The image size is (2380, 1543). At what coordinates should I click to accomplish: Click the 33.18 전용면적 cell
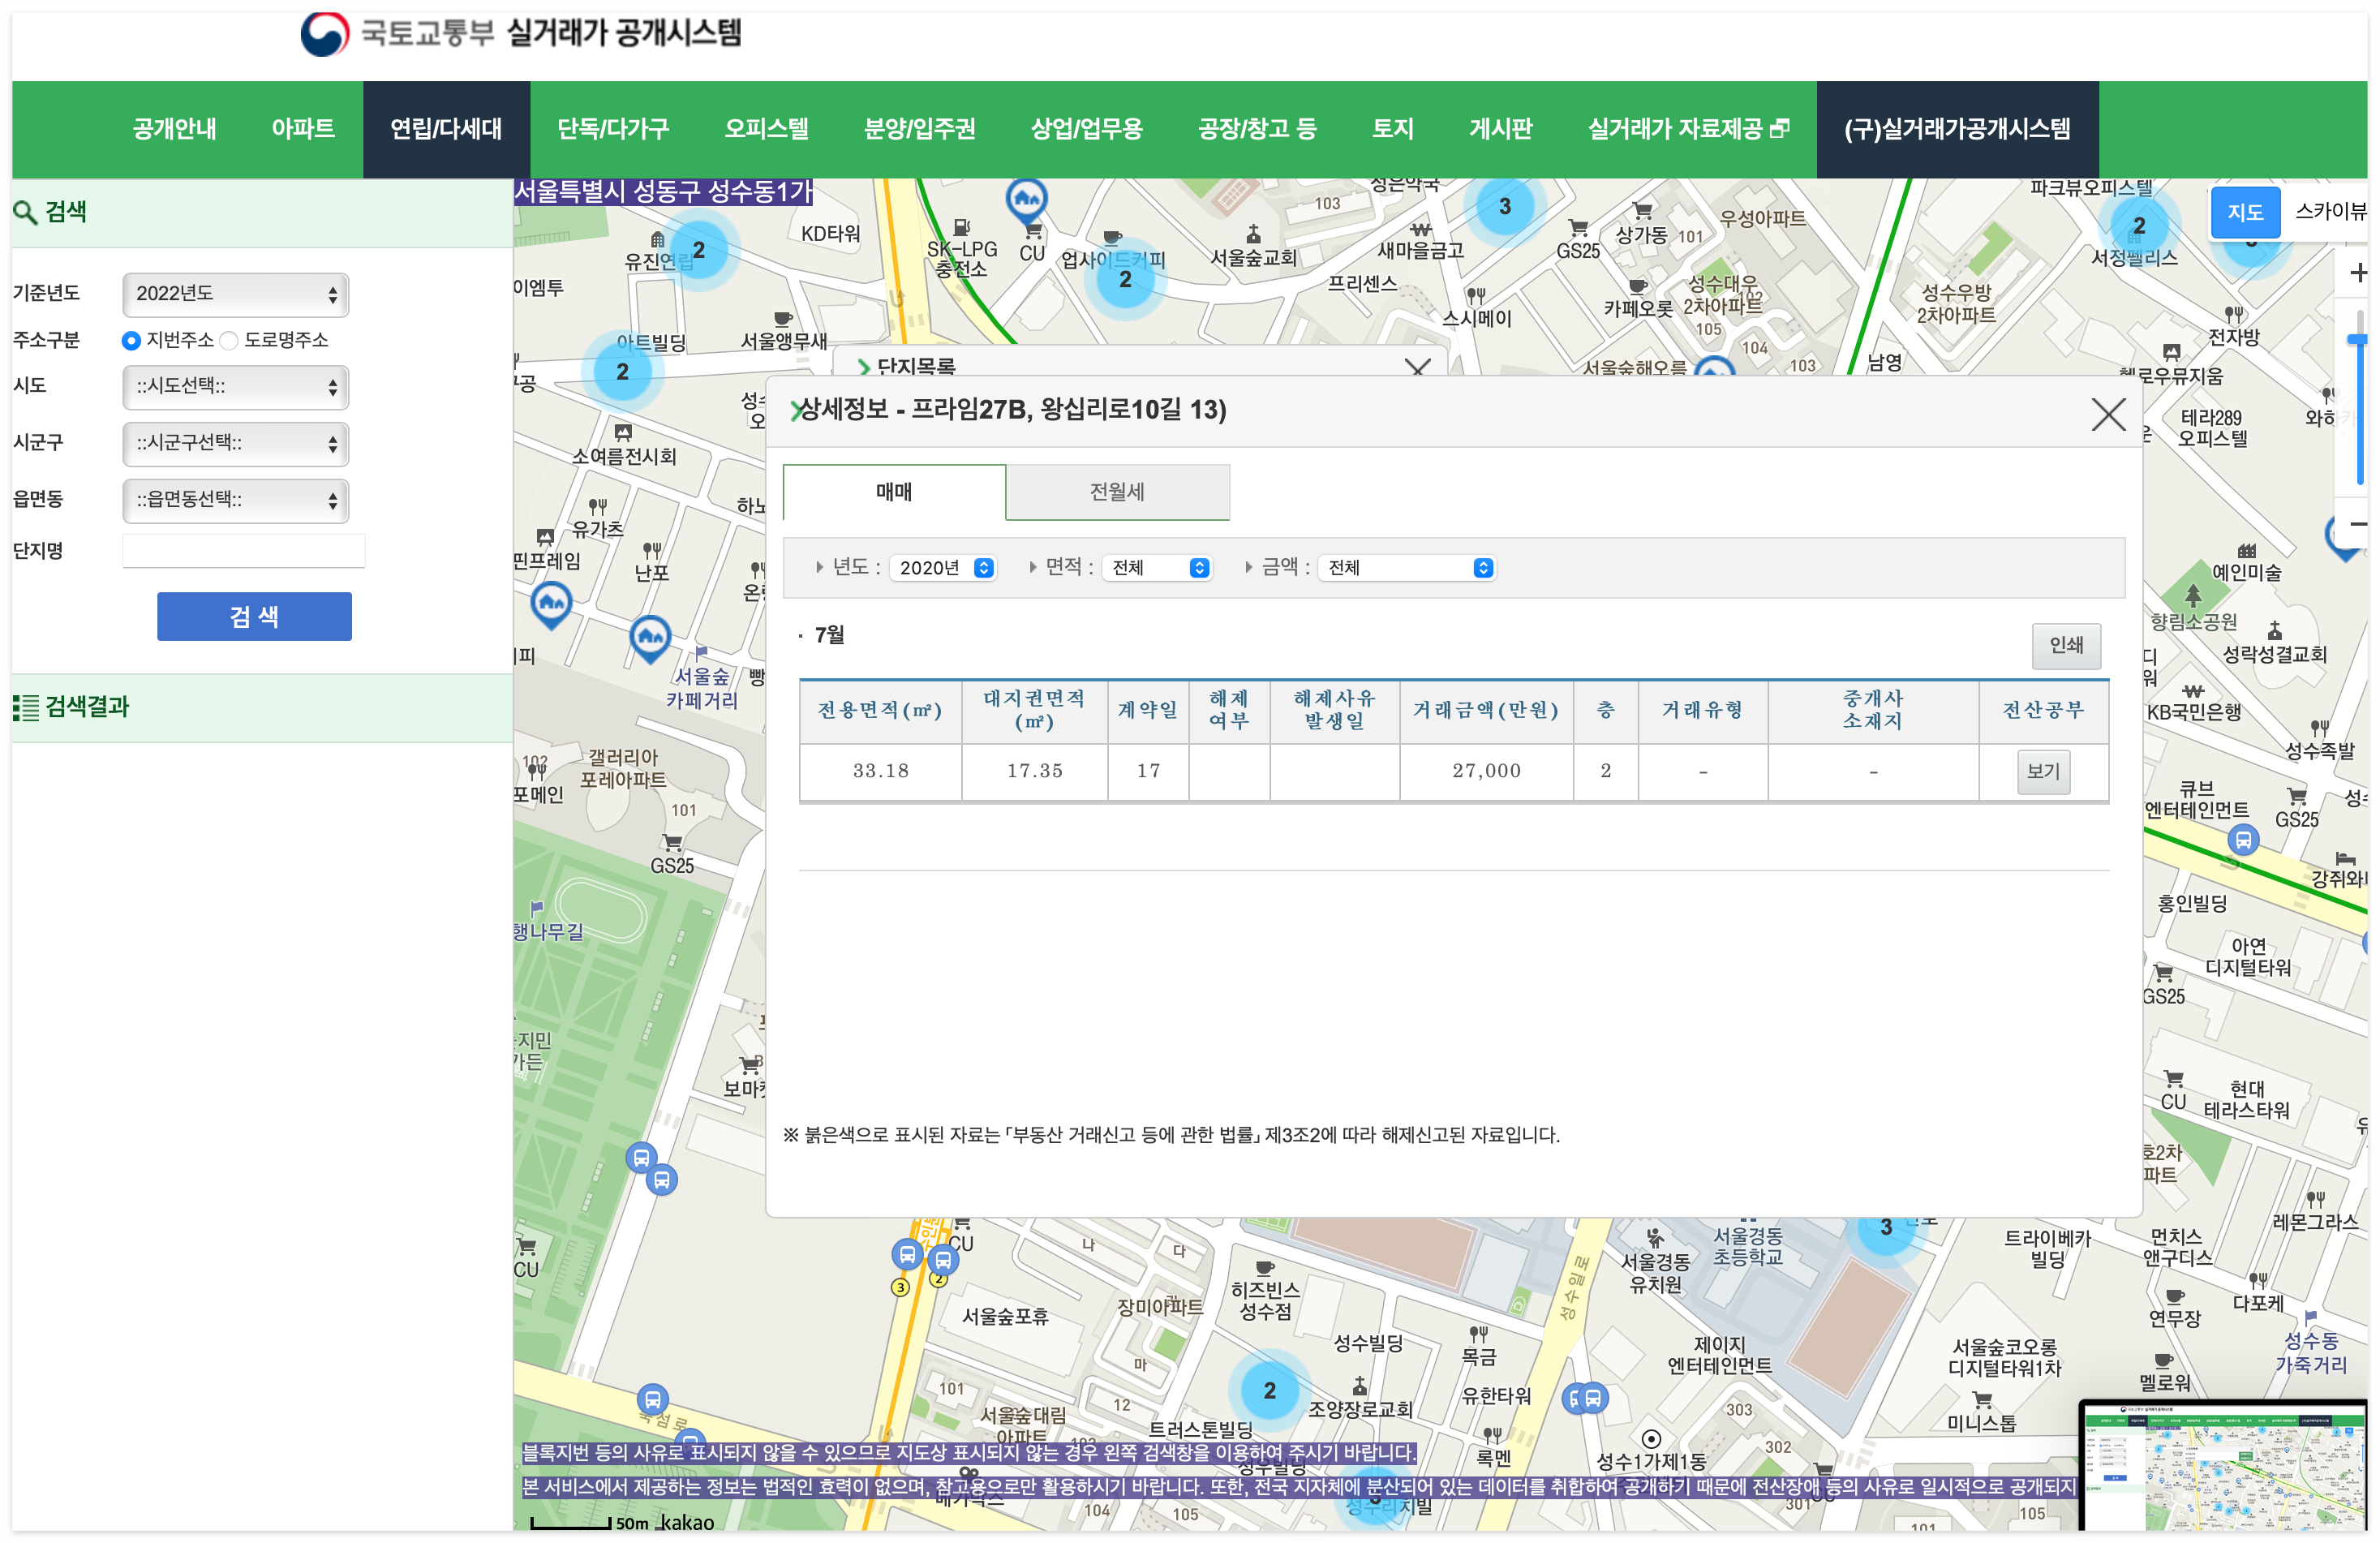pos(880,771)
